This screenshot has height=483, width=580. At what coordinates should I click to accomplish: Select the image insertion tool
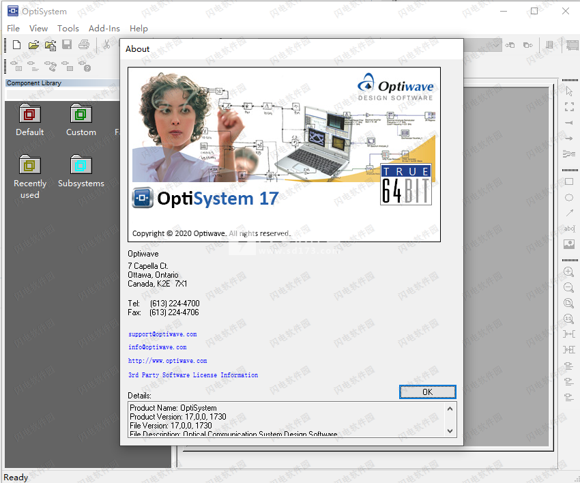point(569,244)
